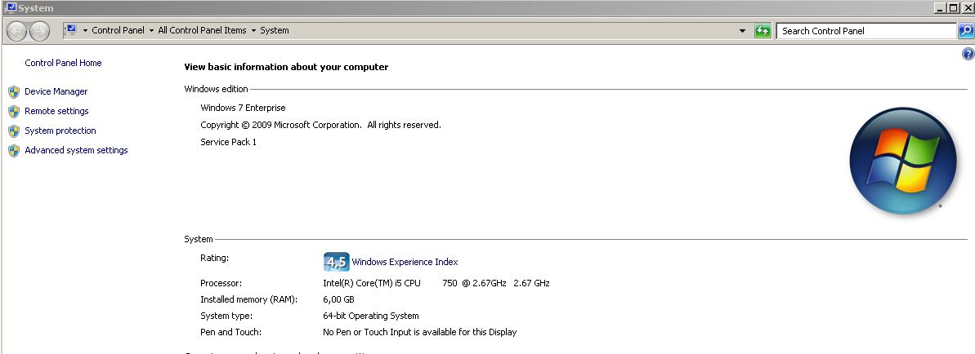Open Device Manager link
Image resolution: width=975 pixels, height=354 pixels.
[x=56, y=91]
